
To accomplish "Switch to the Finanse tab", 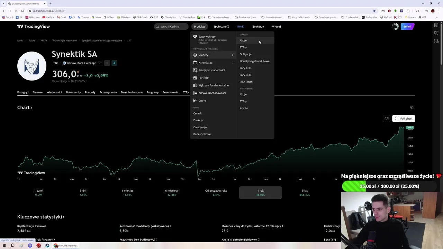I will [x=37, y=92].
